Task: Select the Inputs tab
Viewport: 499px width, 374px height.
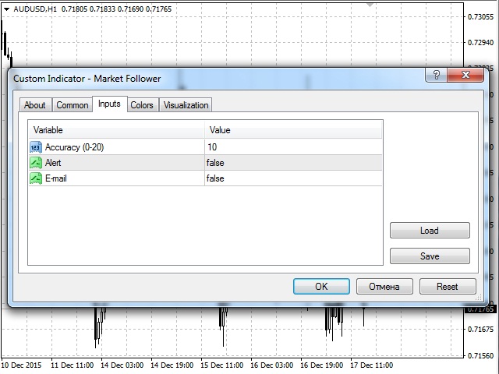Action: point(109,104)
